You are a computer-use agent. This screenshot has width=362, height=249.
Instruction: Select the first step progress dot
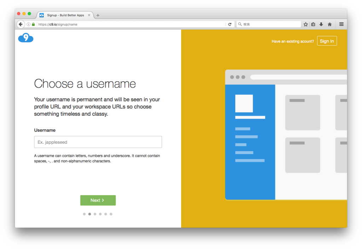pos(84,214)
